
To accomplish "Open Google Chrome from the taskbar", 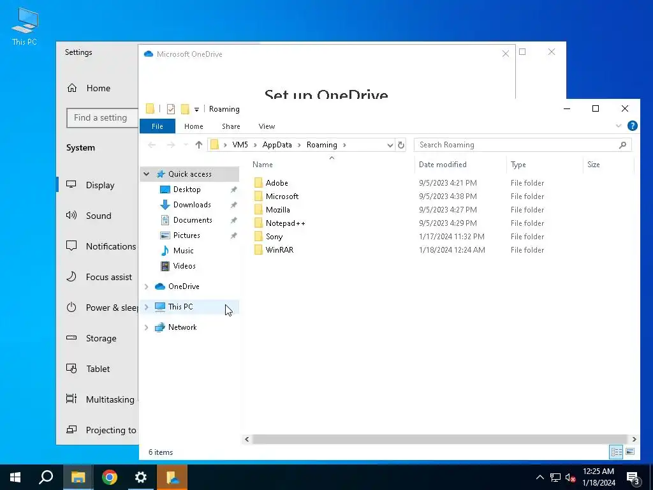I will click(x=110, y=477).
